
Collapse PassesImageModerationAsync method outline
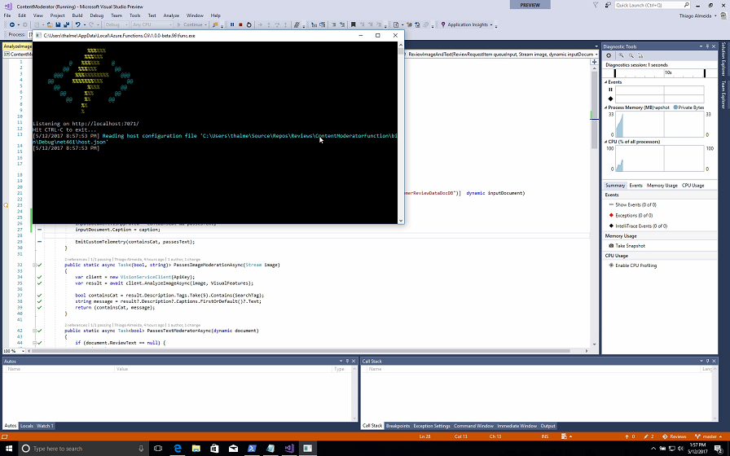(x=34, y=265)
